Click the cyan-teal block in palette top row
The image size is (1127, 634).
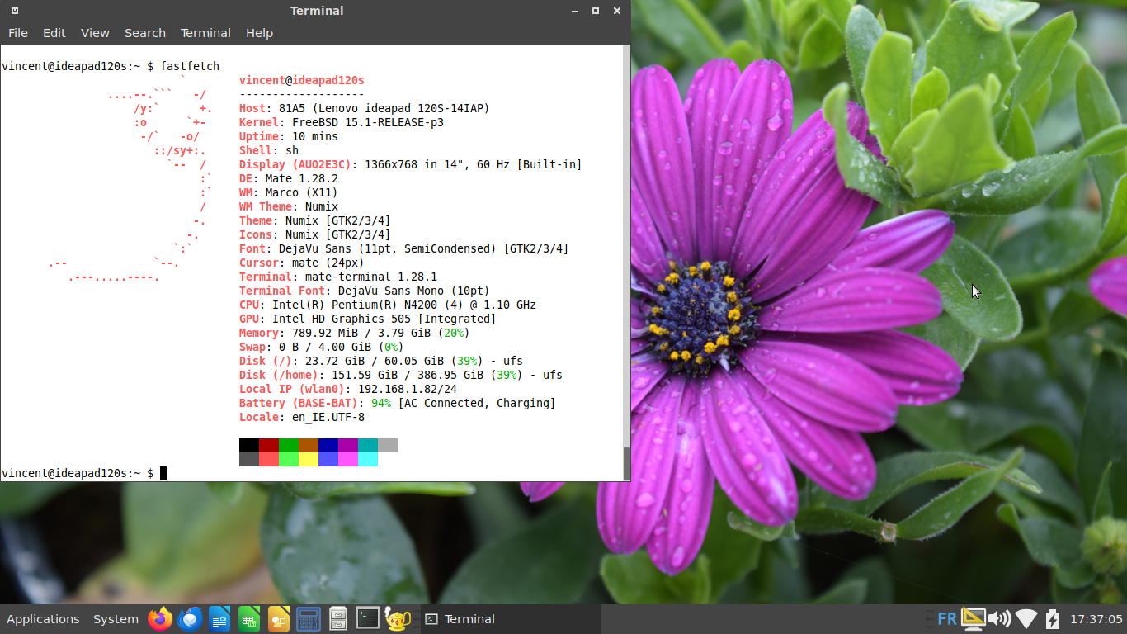pos(368,445)
